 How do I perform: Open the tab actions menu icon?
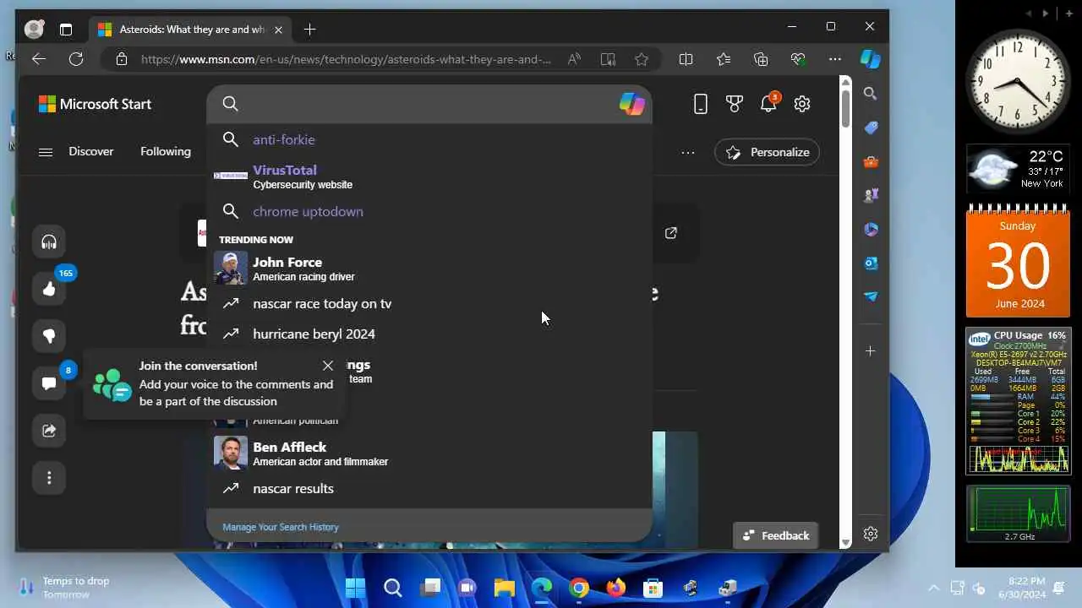click(66, 30)
